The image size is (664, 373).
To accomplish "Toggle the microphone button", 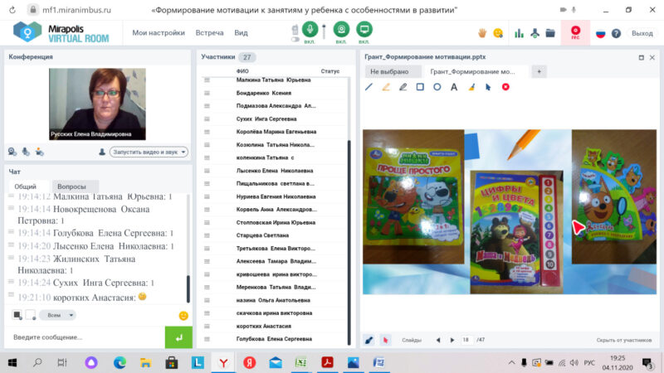I will pyautogui.click(x=310, y=30).
